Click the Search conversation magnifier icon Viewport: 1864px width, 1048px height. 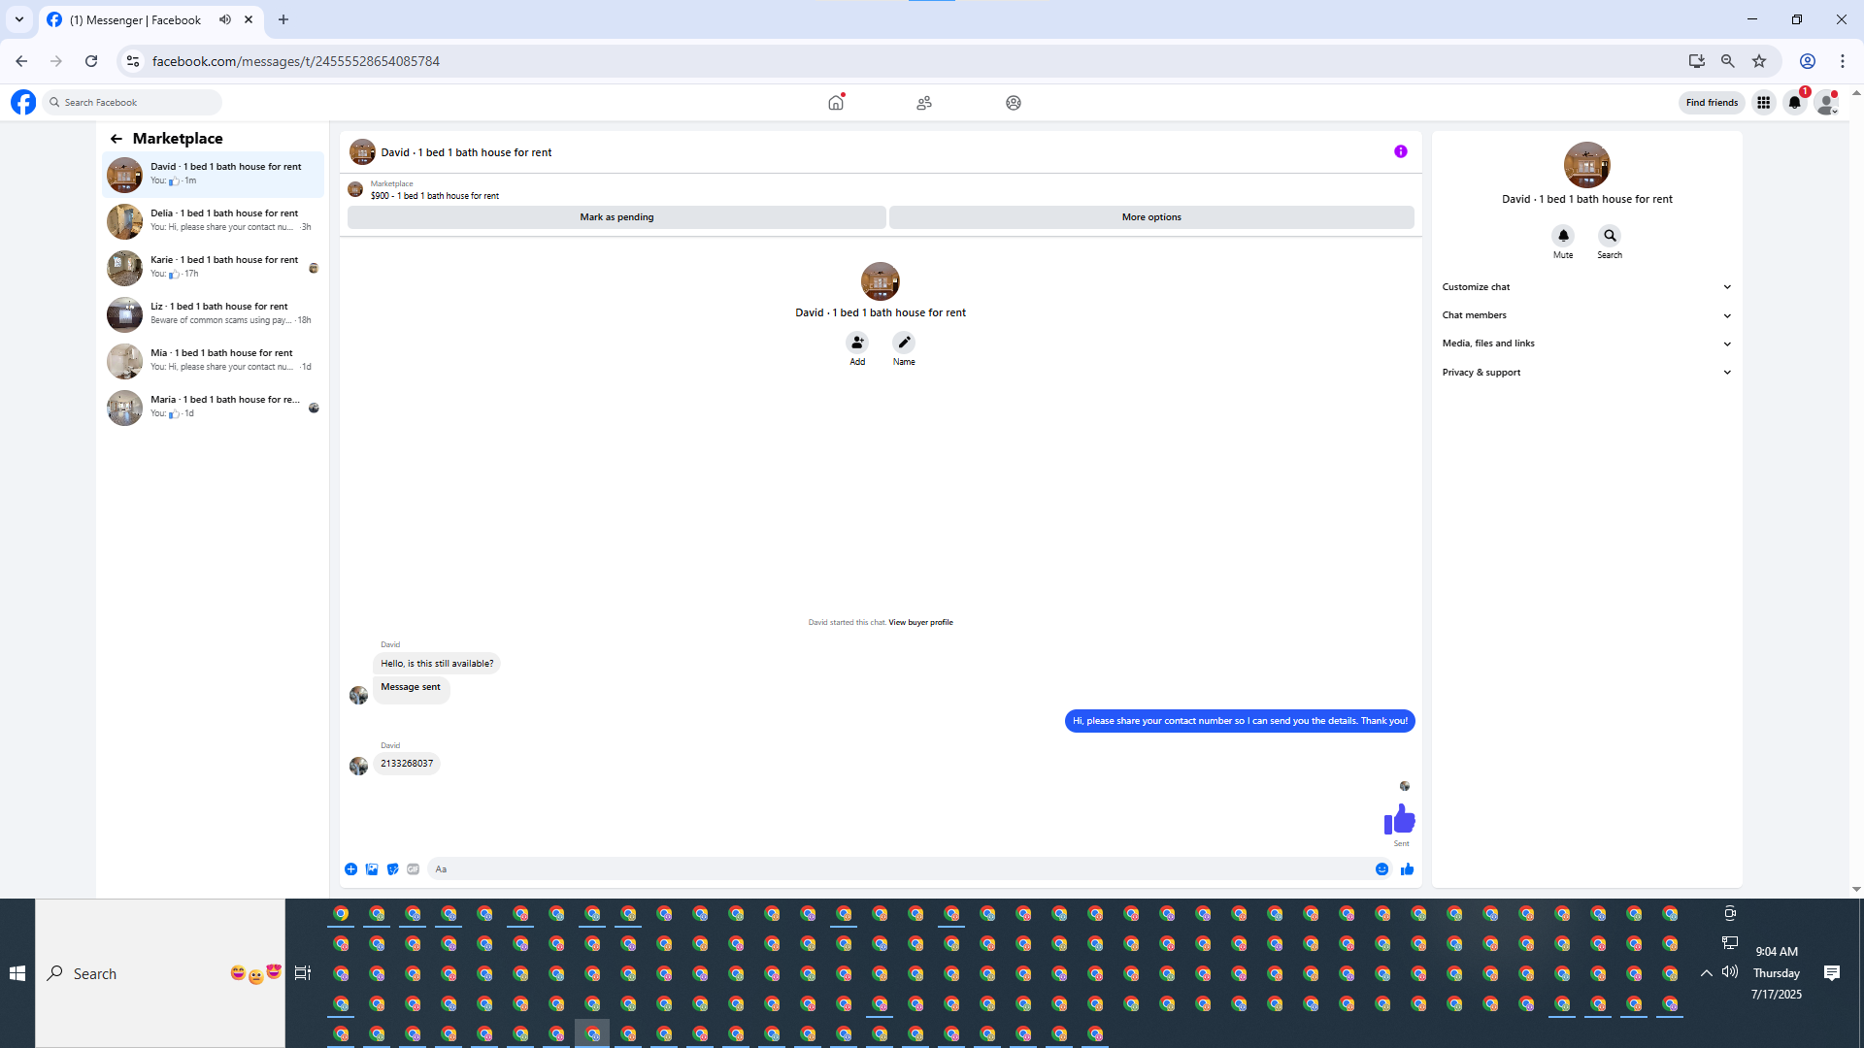1610,236
